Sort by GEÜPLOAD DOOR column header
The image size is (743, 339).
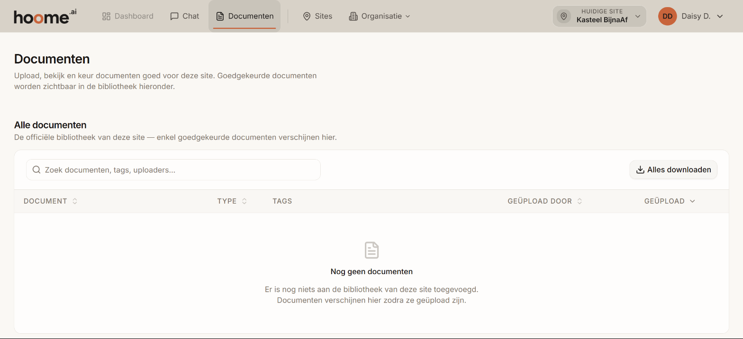point(545,201)
